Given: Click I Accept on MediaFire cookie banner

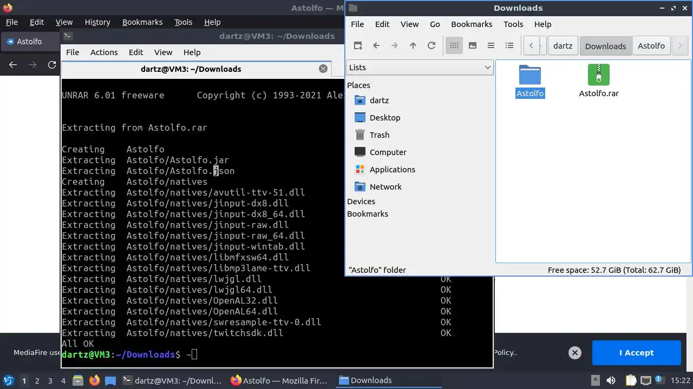Looking at the screenshot, I should (636, 353).
